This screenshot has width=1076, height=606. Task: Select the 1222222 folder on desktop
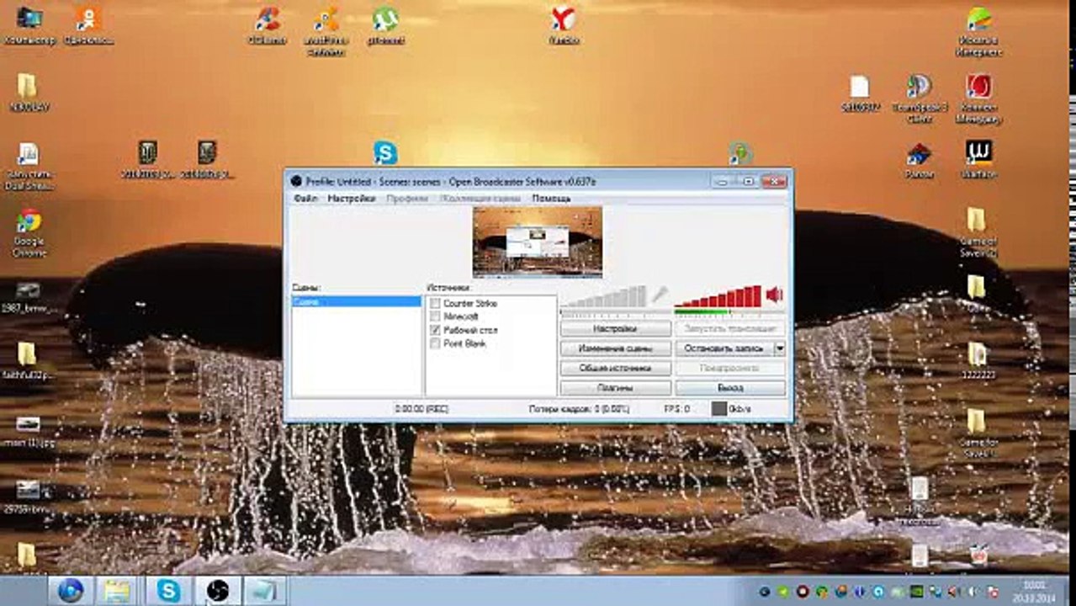[976, 360]
